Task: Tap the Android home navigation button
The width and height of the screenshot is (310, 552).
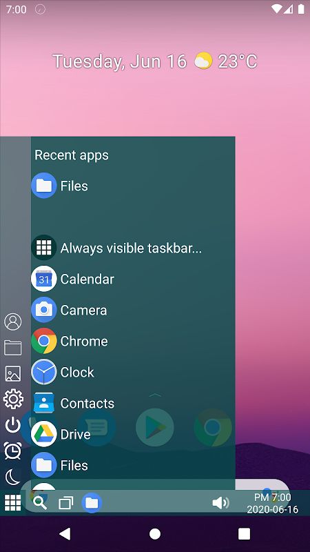Action: [155, 533]
